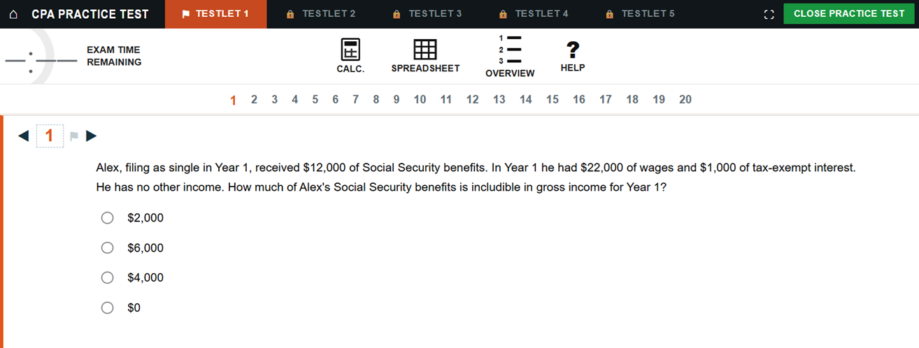Go to next question arrow
Screen dimensions: 919x348
[91, 136]
